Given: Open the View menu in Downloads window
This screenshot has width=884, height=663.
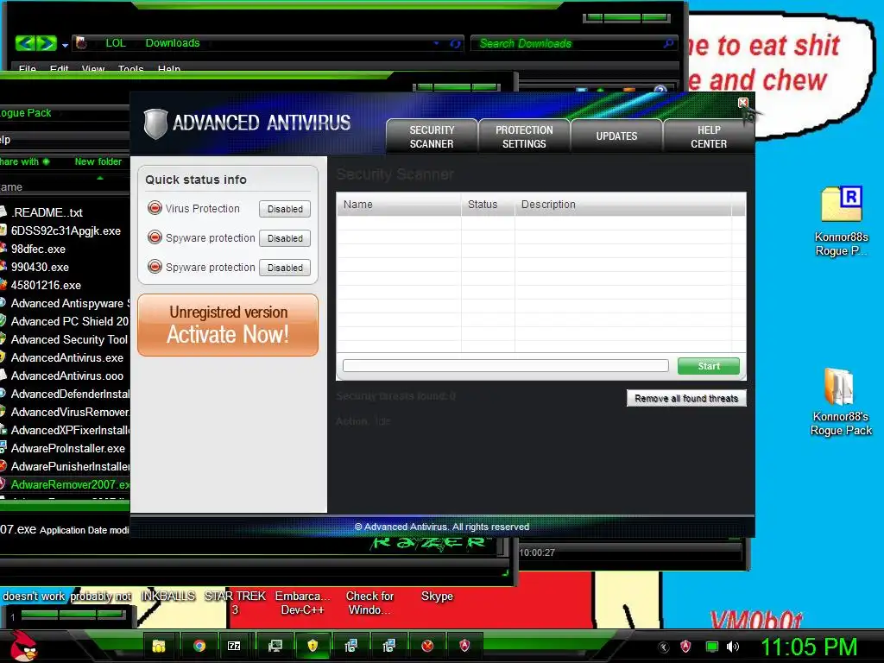Looking at the screenshot, I should click(x=93, y=69).
